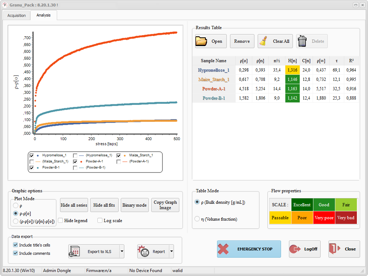368x276 pixels.
Task: Clear all samples using the broom icon
Action: [x=275, y=41]
